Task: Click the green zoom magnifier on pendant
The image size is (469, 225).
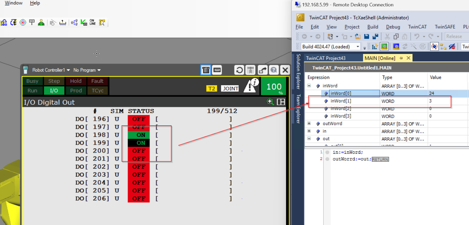Action: click(x=270, y=102)
